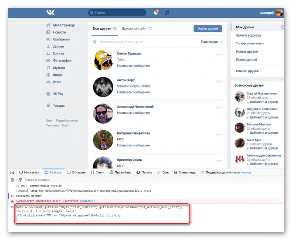The image size is (292, 240).
Task: Open Катерина Панфилова's profile
Action: pos(133,133)
